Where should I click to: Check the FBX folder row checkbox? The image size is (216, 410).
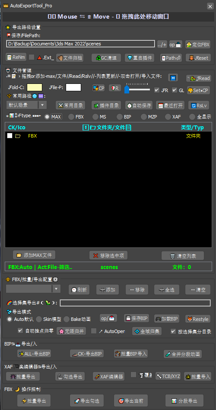click(10, 136)
